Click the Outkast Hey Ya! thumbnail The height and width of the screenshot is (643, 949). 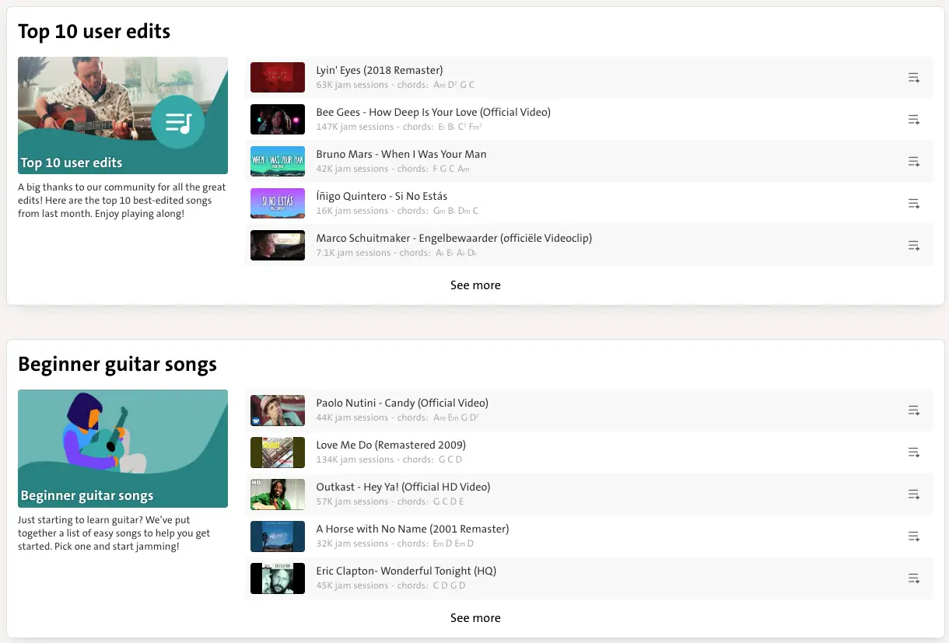278,494
